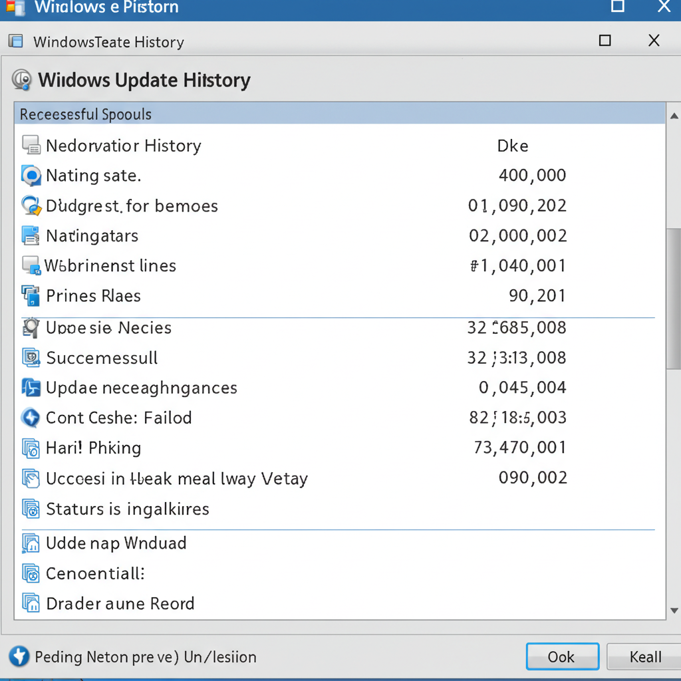Select the Udde nap Wnduad entry
Screen dimensions: 681x681
click(x=116, y=543)
